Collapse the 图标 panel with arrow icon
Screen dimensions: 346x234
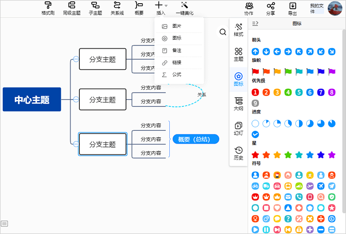pyautogui.click(x=255, y=23)
